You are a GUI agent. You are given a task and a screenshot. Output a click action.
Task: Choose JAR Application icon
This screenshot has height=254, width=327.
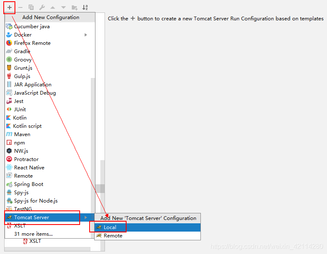(x=9, y=84)
